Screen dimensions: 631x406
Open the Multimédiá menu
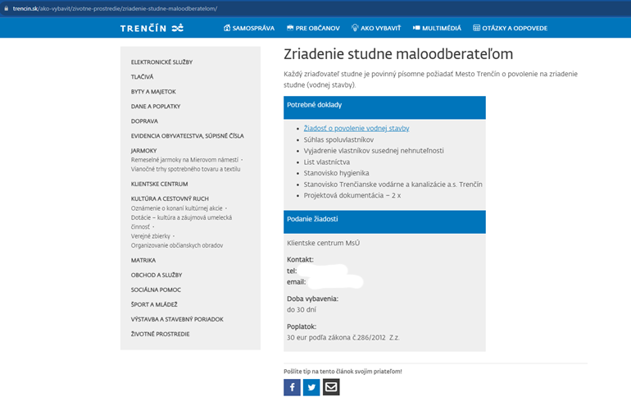(x=437, y=28)
